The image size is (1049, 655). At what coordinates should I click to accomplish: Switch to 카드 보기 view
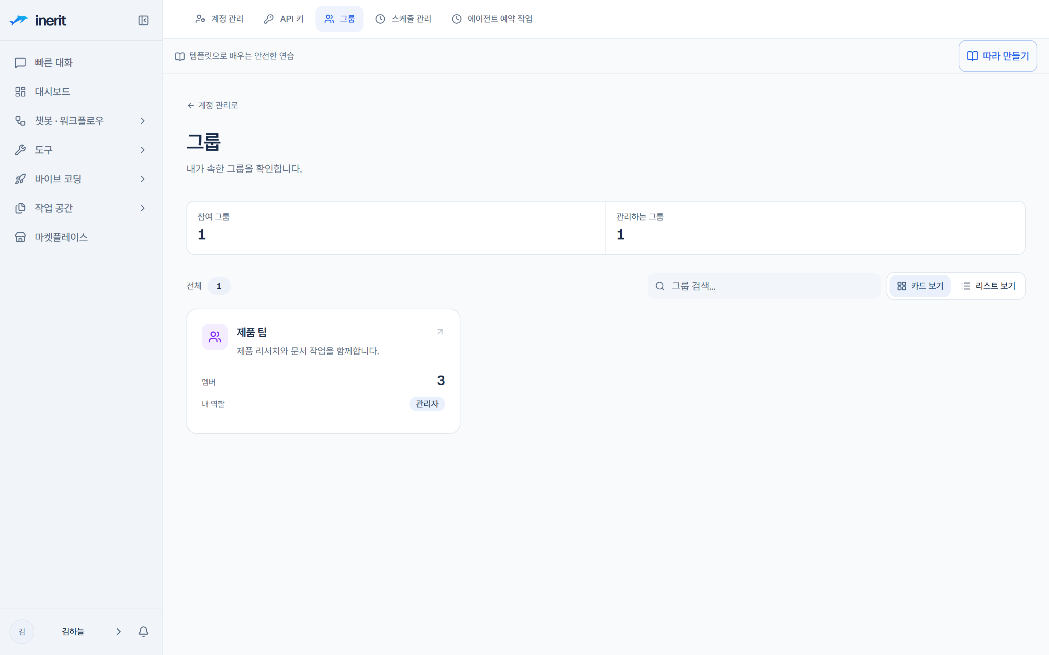pyautogui.click(x=920, y=286)
